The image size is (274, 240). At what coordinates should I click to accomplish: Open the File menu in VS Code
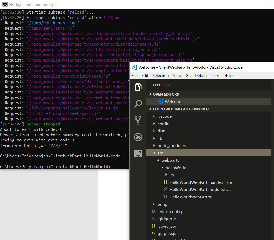pos(134,76)
